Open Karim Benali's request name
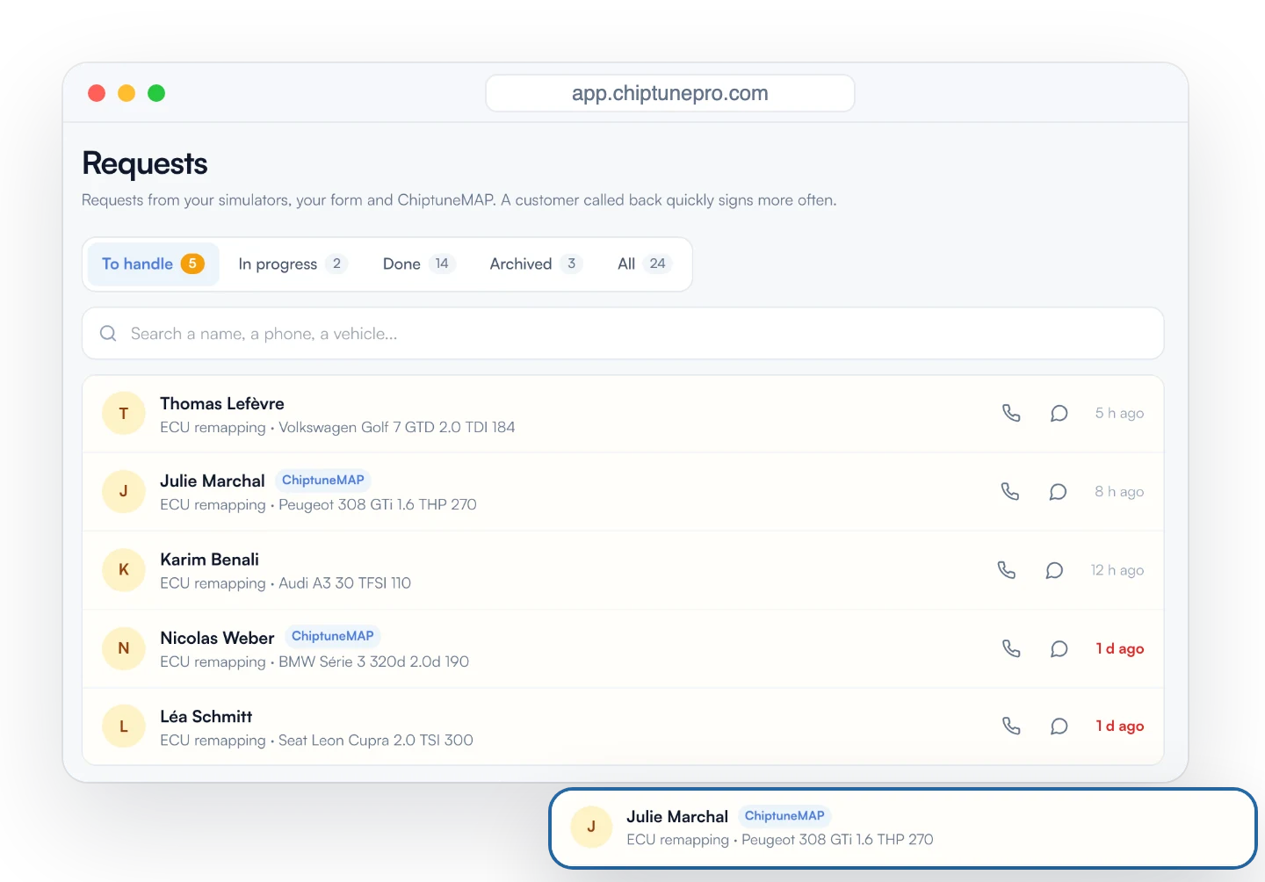1265x882 pixels. tap(209, 560)
